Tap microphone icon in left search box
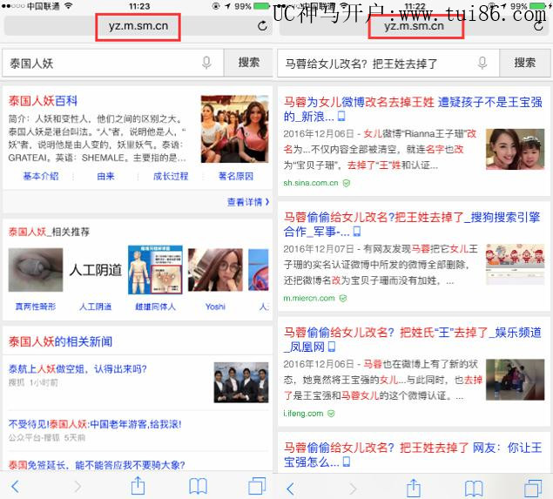This screenshot has width=553, height=499. click(x=206, y=63)
